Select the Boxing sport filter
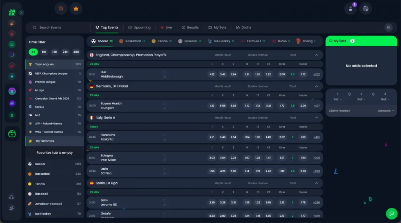This screenshot has width=401, height=223. coord(306,41)
